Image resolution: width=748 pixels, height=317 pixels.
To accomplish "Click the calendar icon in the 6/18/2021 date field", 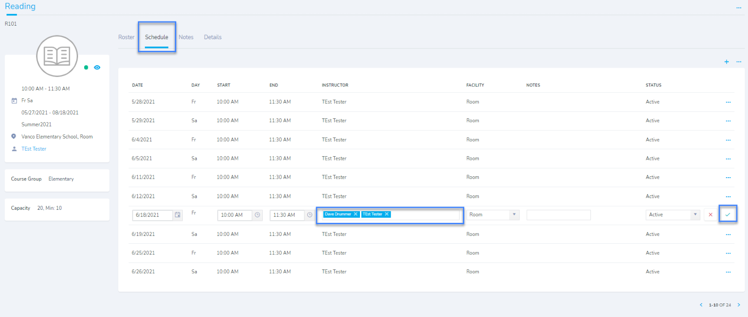I will (x=178, y=215).
